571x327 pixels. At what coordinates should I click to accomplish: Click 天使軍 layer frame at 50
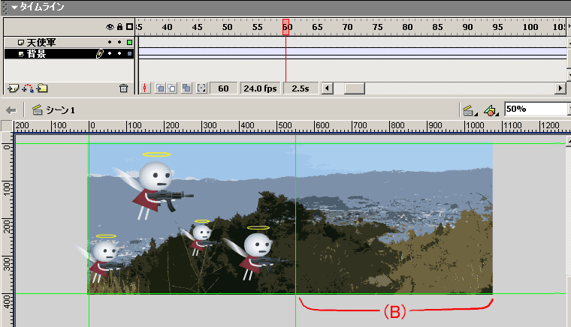[x=227, y=42]
